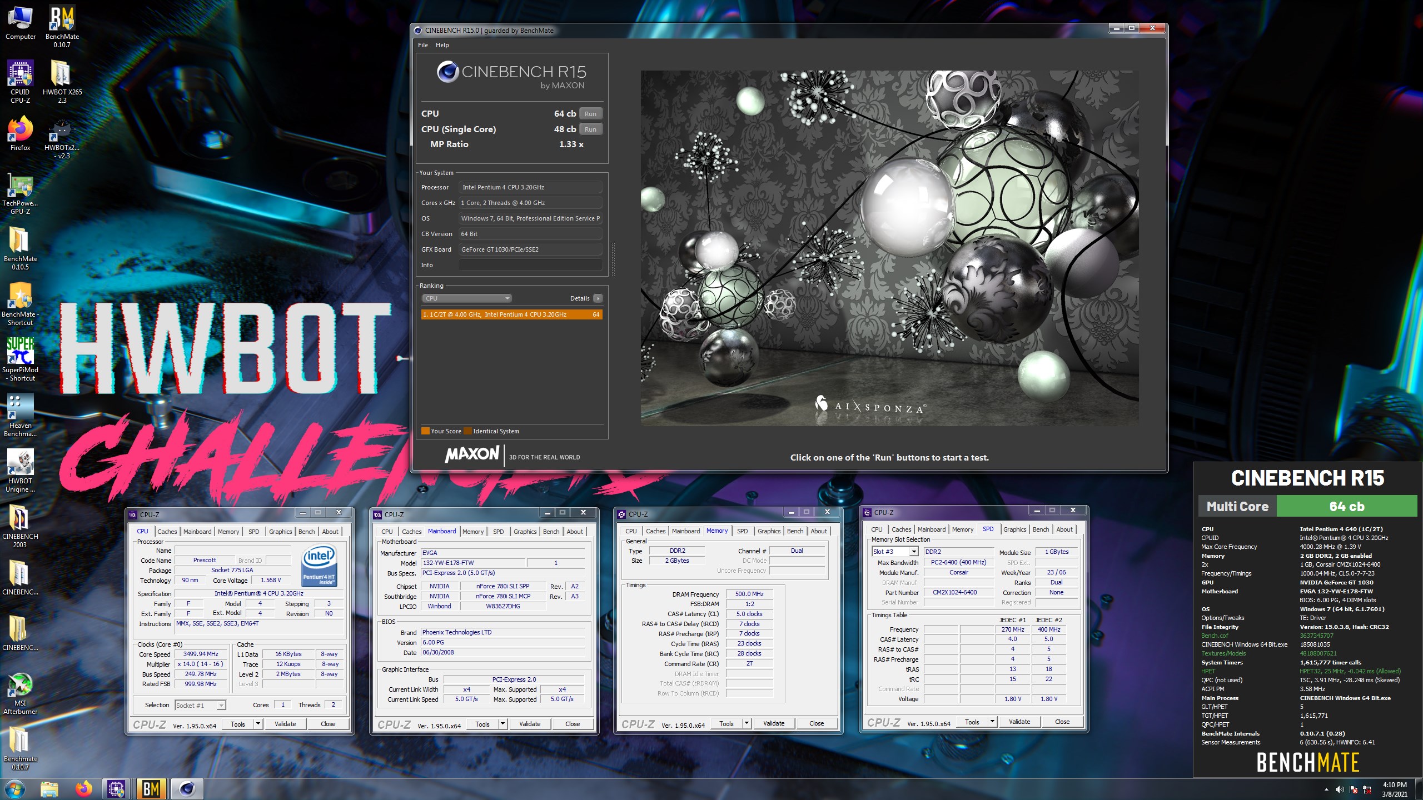Select the Pentium 4 ranking entry
This screenshot has height=800, width=1423.
click(x=511, y=314)
